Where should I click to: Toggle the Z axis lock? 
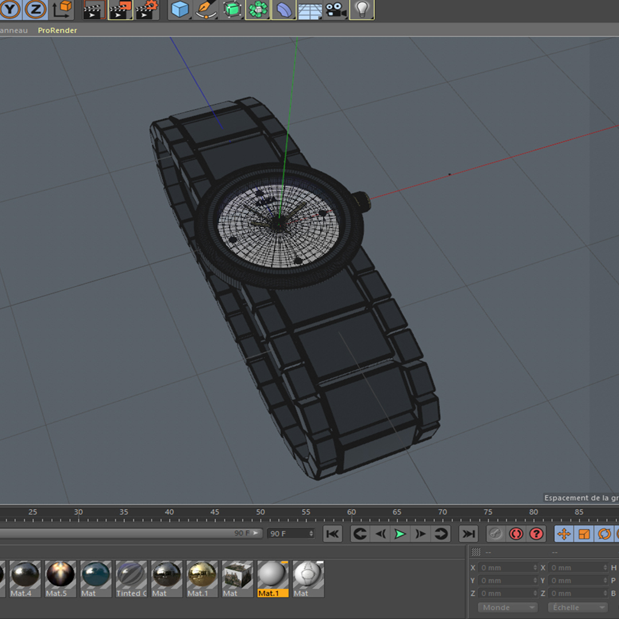click(36, 10)
